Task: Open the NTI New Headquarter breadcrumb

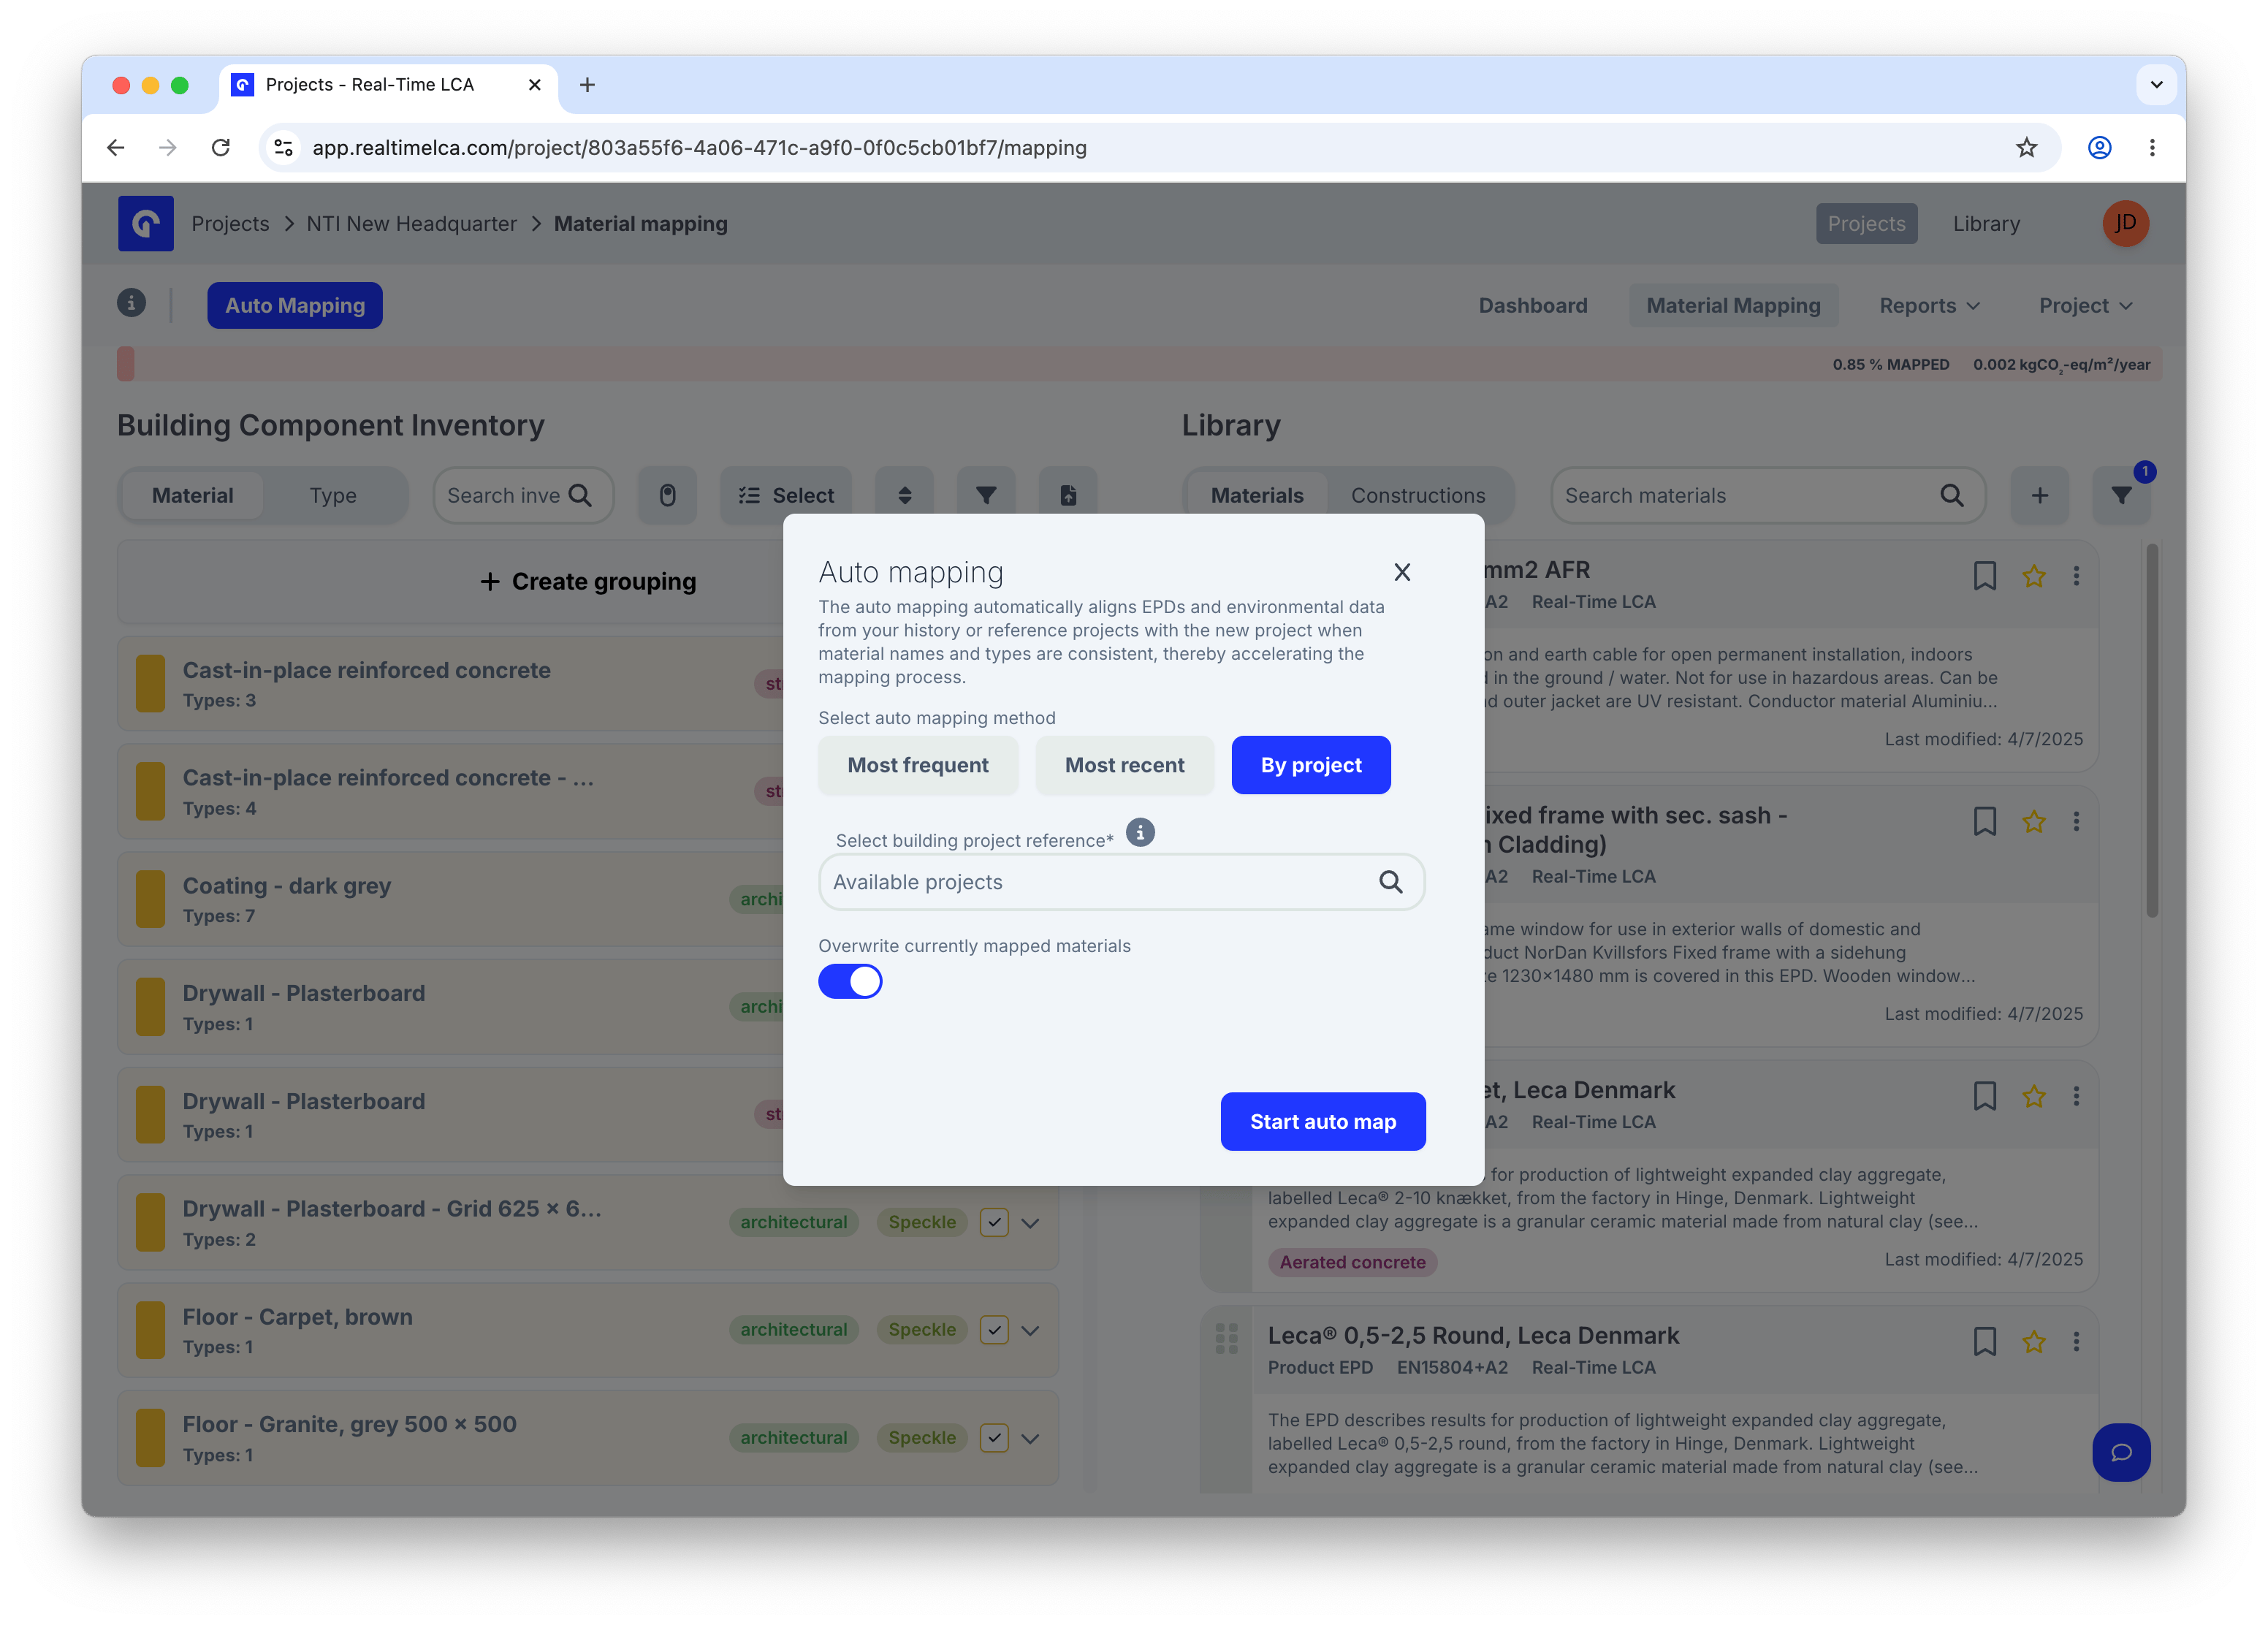Action: tap(411, 224)
